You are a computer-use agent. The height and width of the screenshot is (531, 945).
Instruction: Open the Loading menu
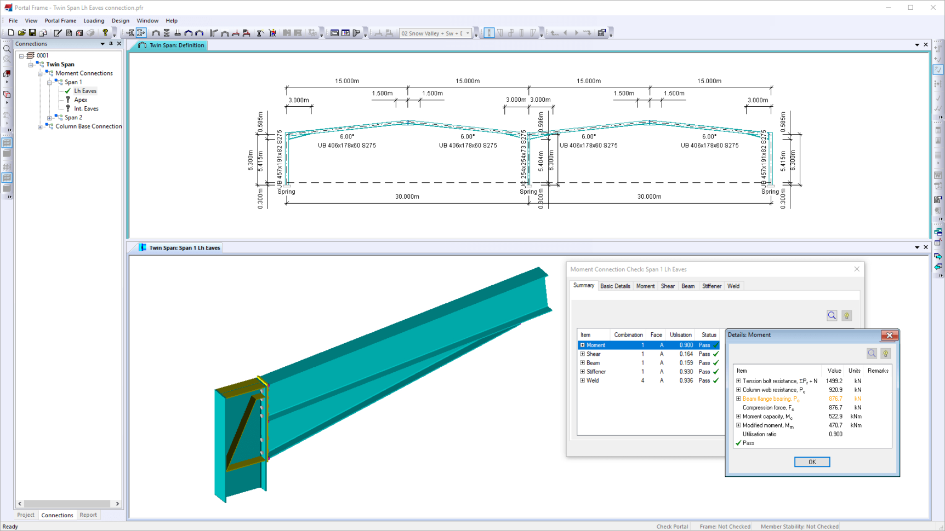(94, 21)
